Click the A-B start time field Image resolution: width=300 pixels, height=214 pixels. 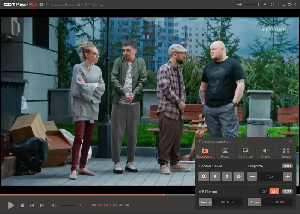click(228, 202)
